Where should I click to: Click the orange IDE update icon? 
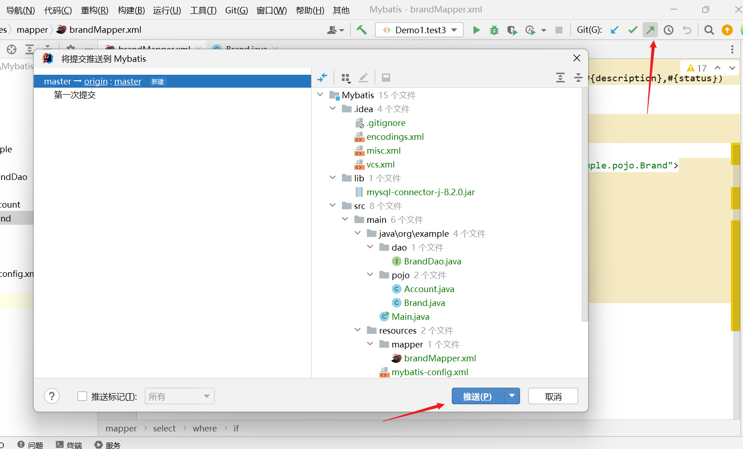pyautogui.click(x=727, y=30)
